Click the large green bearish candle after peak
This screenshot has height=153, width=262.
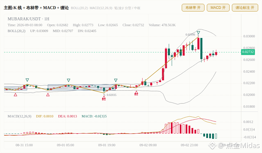(x=201, y=49)
